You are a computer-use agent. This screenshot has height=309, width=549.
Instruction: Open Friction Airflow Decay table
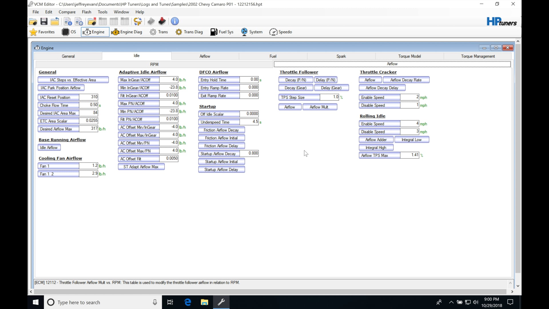(x=221, y=130)
